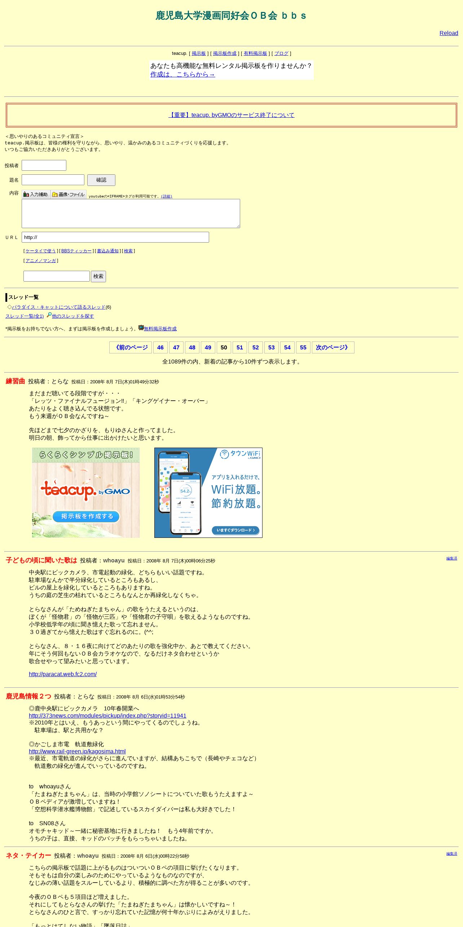Open the 掲示板 link in the teacup header

[x=199, y=53]
